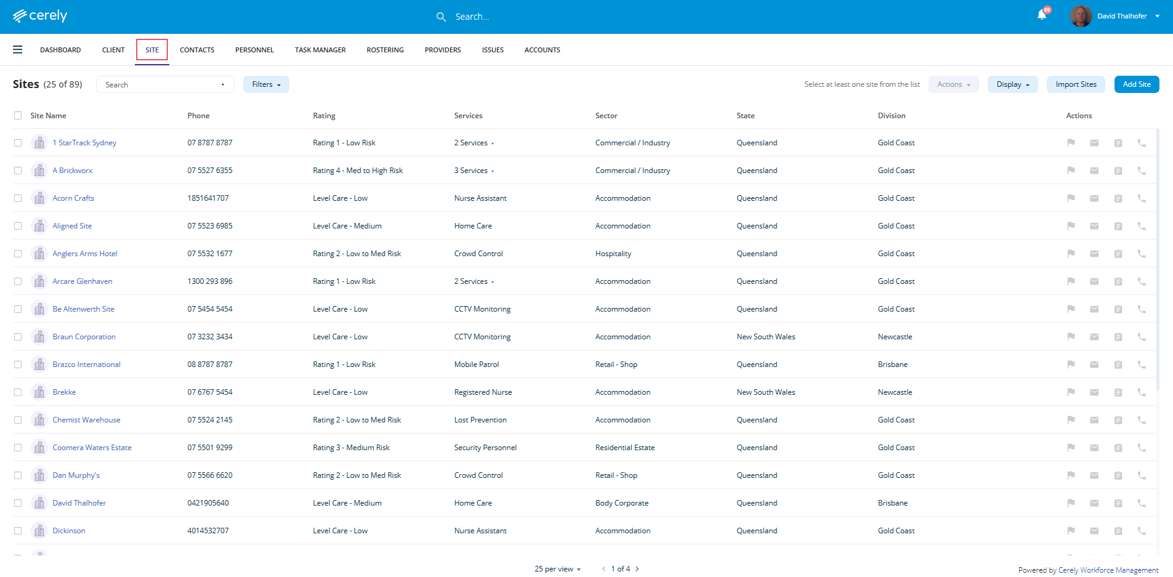Expand 3 Services for A Brickworx
Image resolution: width=1173 pixels, height=577 pixels.
tap(474, 171)
